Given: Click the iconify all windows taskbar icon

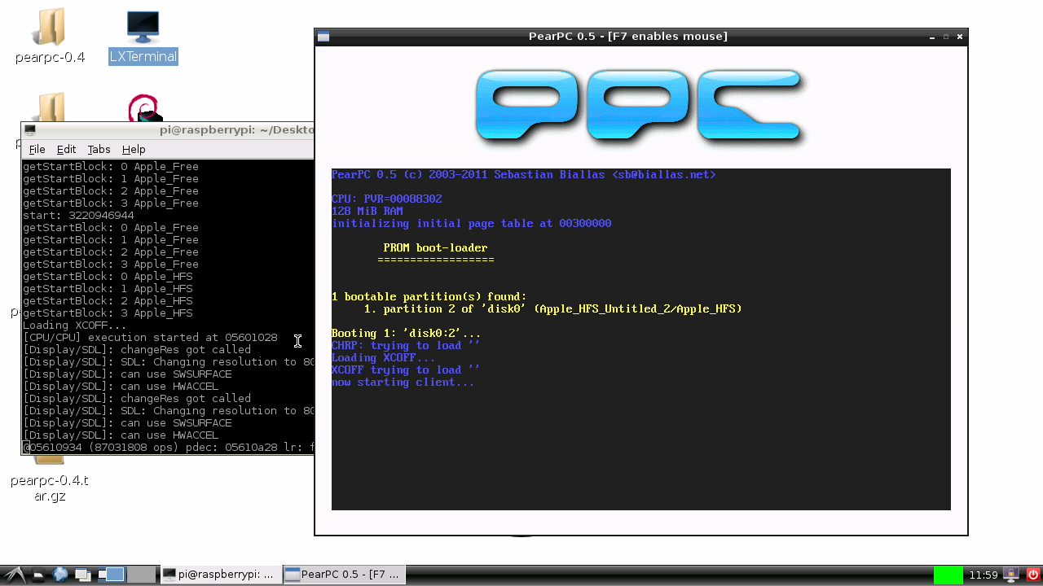Looking at the screenshot, I should 82,575.
